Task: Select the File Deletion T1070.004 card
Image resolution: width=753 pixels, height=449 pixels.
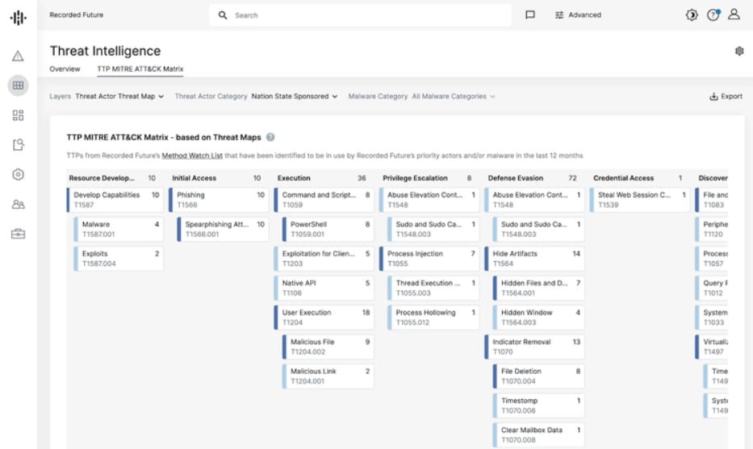Action: (x=538, y=376)
